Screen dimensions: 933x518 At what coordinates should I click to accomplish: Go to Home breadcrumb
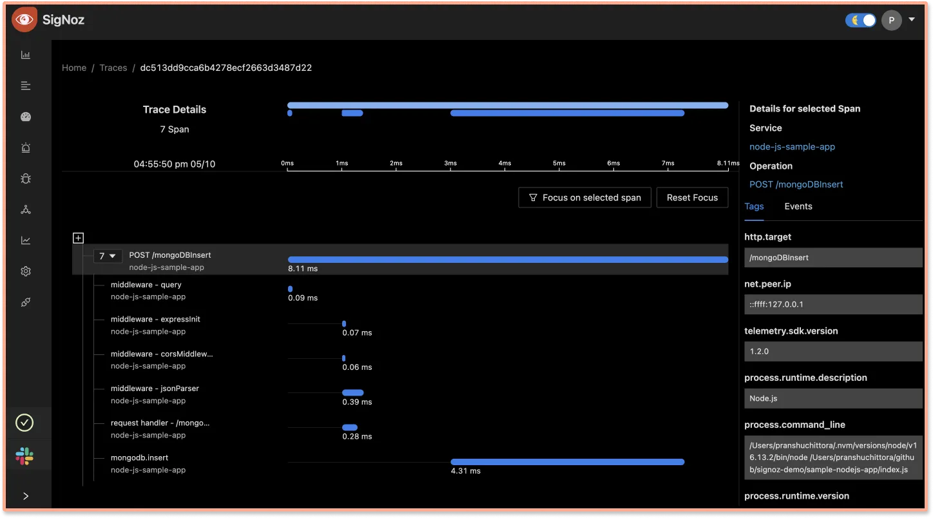pyautogui.click(x=74, y=68)
